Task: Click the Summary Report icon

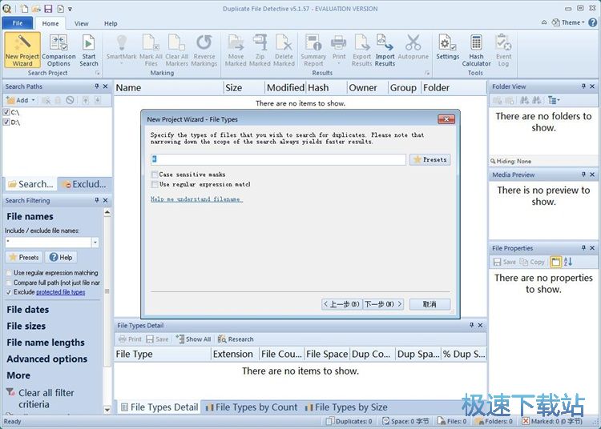Action: click(313, 49)
